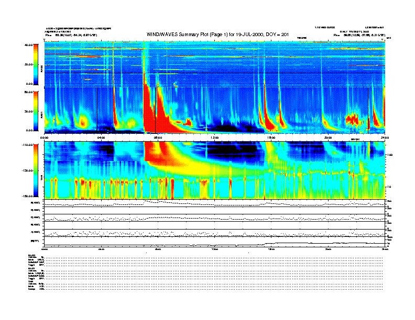415x320 pixels.
Task: Click the 30.00 label on RAD1 color scale
Action: pyautogui.click(x=29, y=111)
